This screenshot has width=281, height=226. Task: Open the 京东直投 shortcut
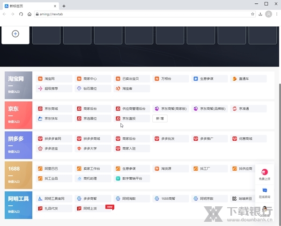click(132, 119)
